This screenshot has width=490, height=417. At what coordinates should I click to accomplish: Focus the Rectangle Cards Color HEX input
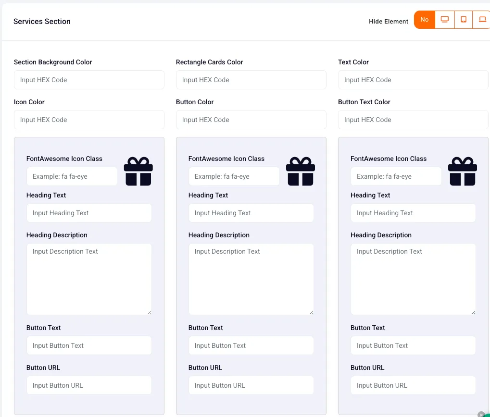251,80
